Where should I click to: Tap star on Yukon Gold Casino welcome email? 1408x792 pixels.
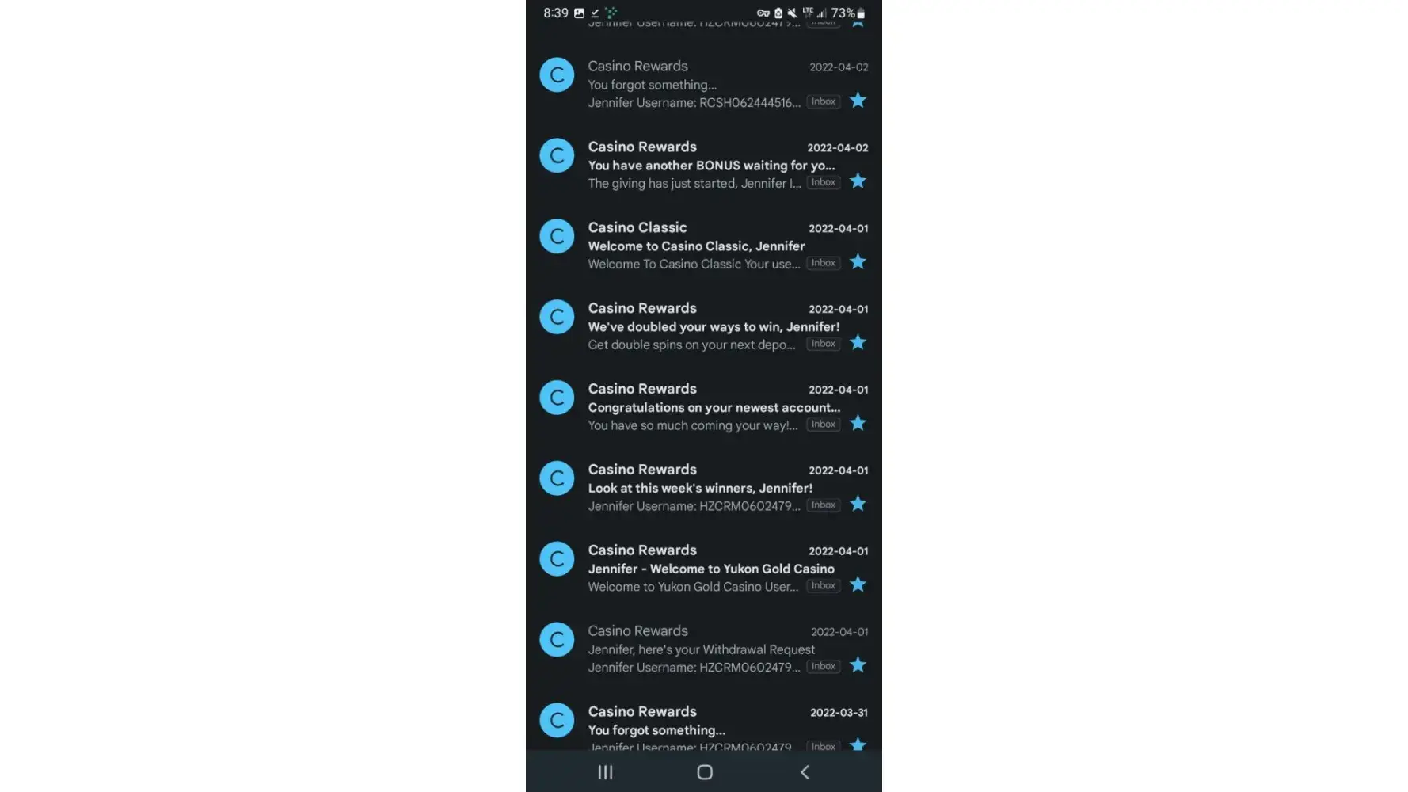tap(858, 585)
